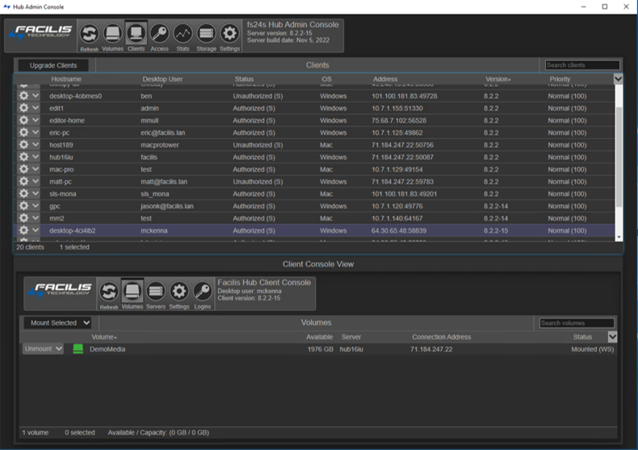This screenshot has height=450, width=638.
Task: Open Settings gear in Client Console
Action: (179, 292)
